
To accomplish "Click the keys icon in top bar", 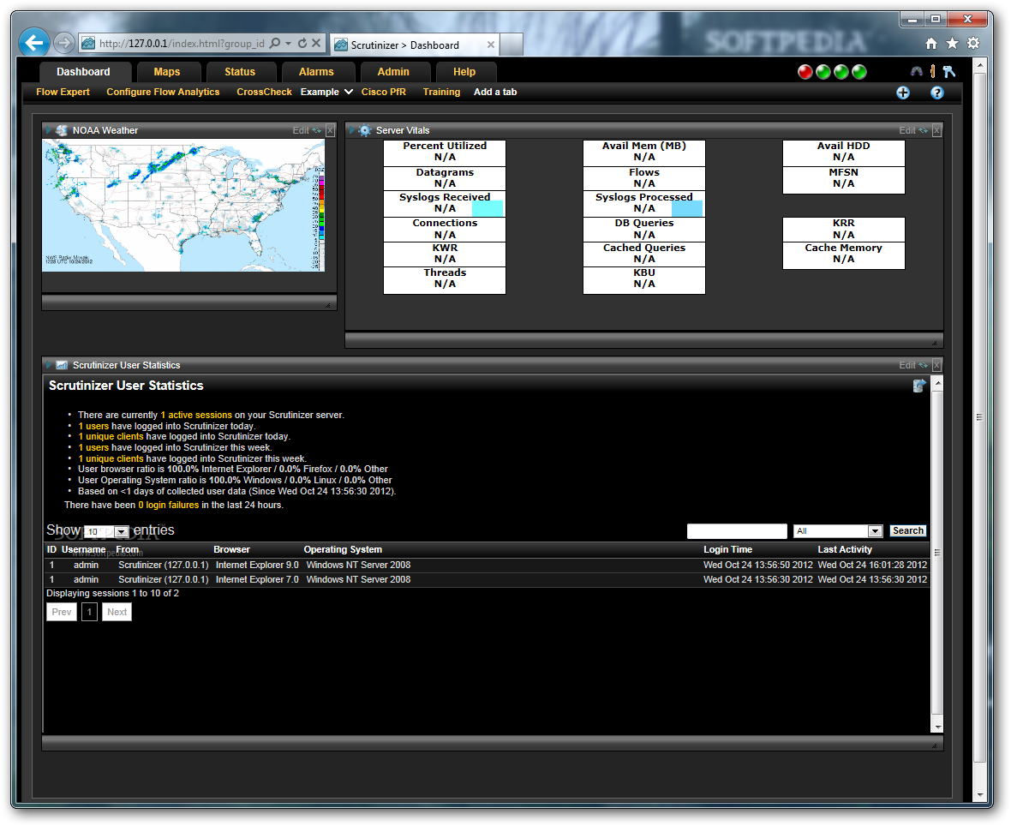I will click(948, 72).
